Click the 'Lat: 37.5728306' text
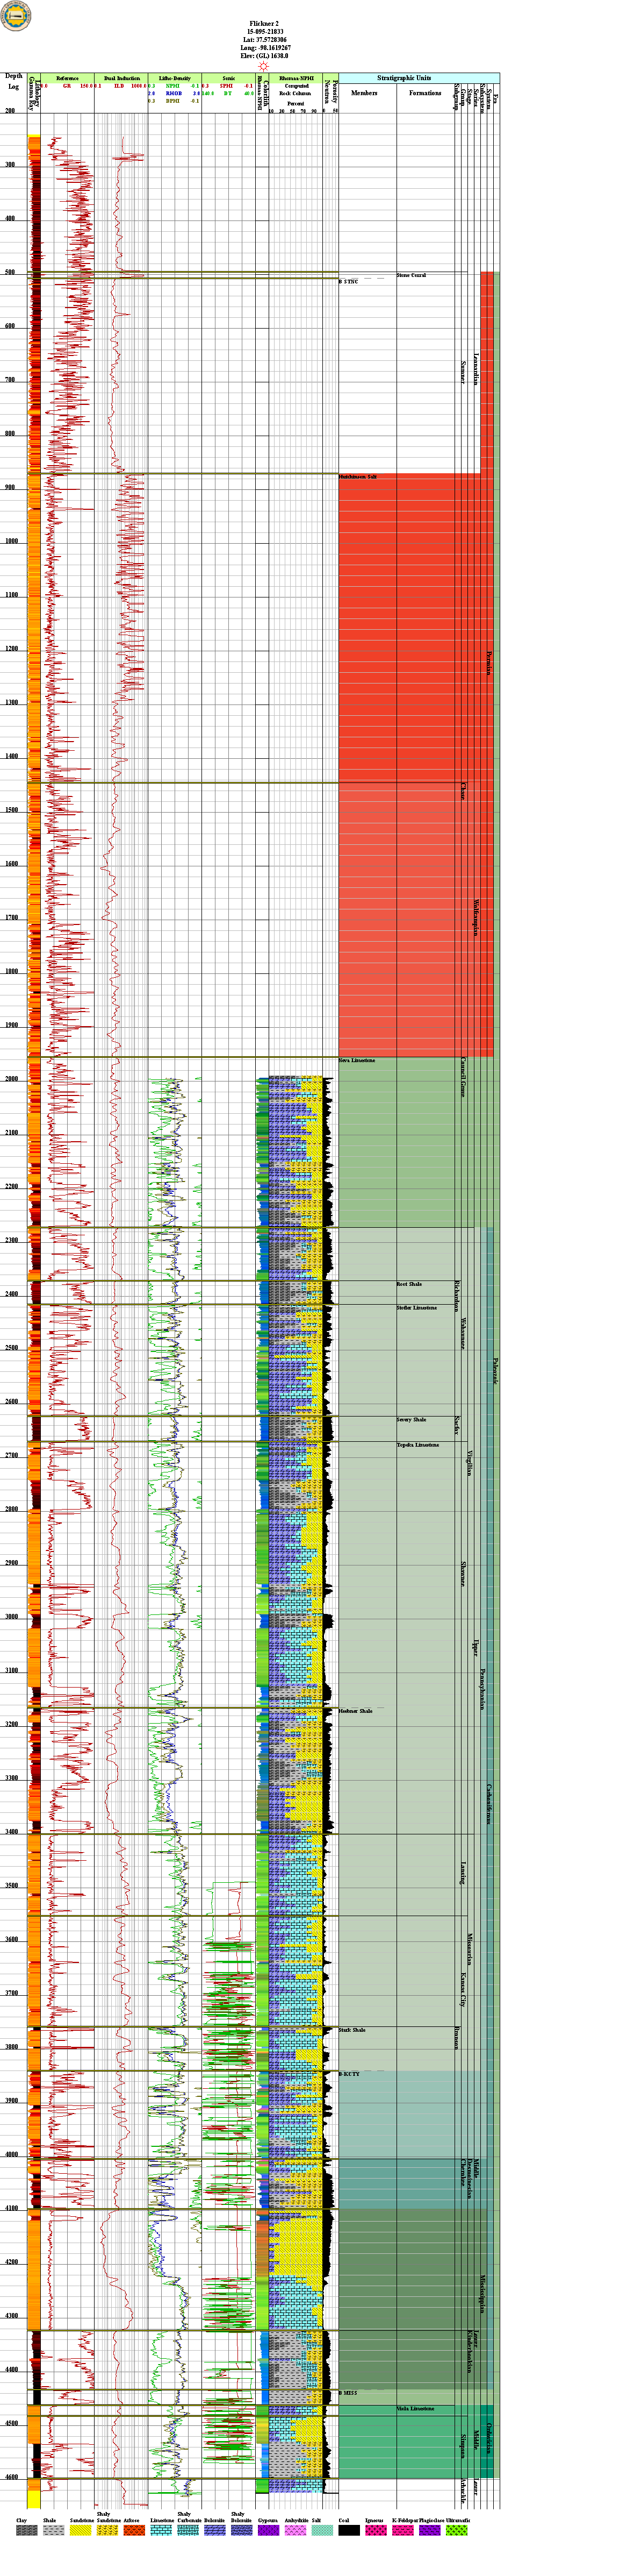Image resolution: width=634 pixels, height=2576 pixels. click(265, 39)
